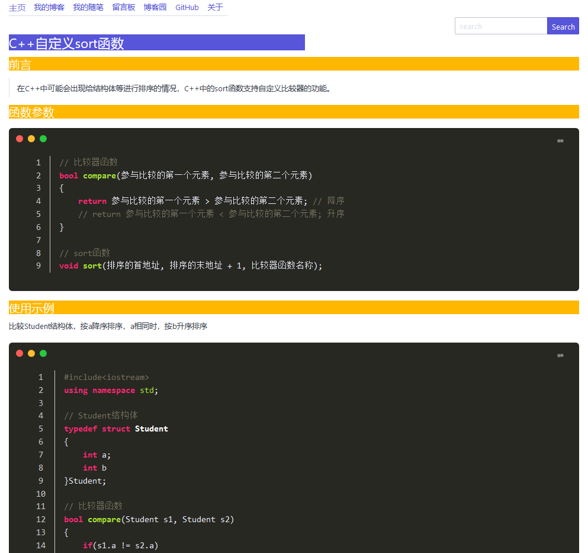The height and width of the screenshot is (553, 588).
Task: Click yellow dot on second code block
Action: tap(31, 353)
